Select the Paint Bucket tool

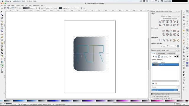pyautogui.click(x=2, y=62)
